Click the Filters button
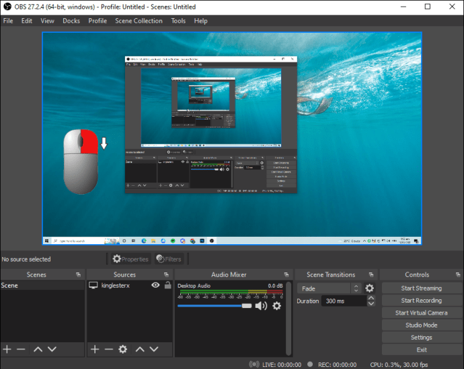 tap(169, 259)
